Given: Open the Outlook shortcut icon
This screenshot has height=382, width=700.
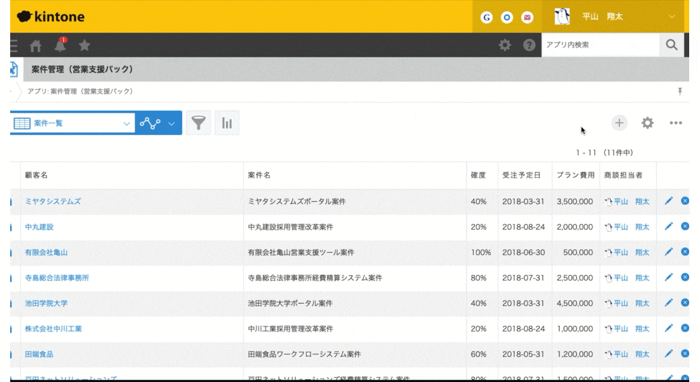Looking at the screenshot, I should tap(507, 17).
